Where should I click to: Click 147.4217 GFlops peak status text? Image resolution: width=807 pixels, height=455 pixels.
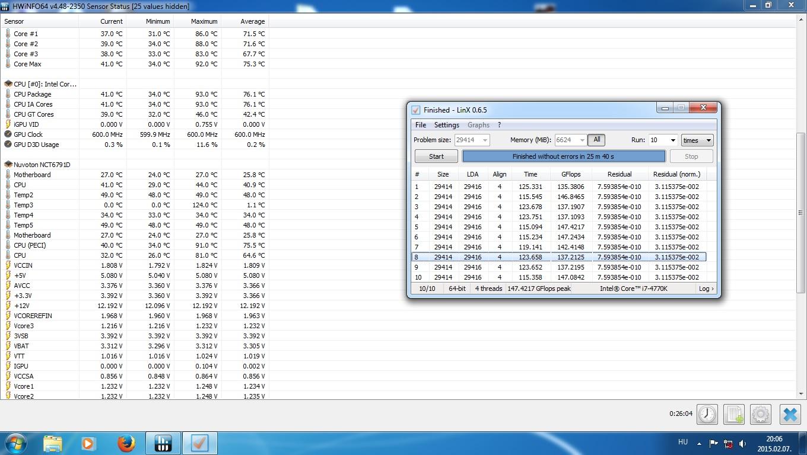coord(539,289)
